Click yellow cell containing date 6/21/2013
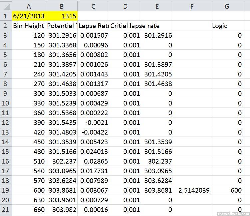Image resolution: width=250 pixels, height=216 pixels. pyautogui.click(x=29, y=16)
